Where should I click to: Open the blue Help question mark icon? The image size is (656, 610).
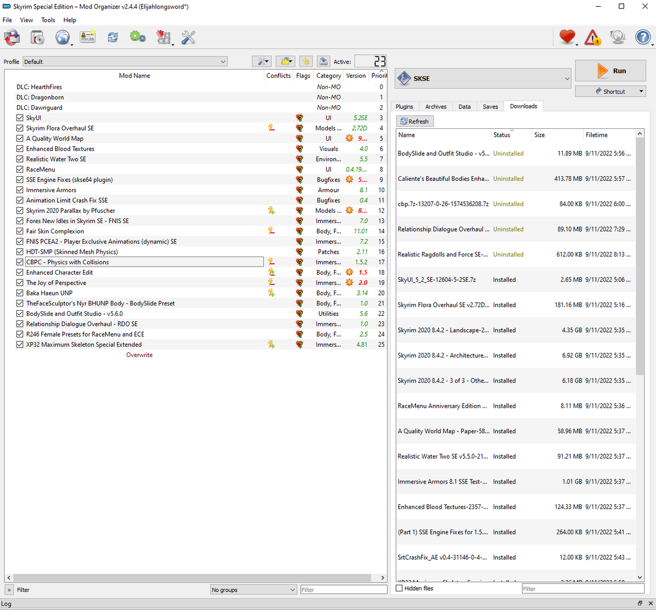[642, 37]
